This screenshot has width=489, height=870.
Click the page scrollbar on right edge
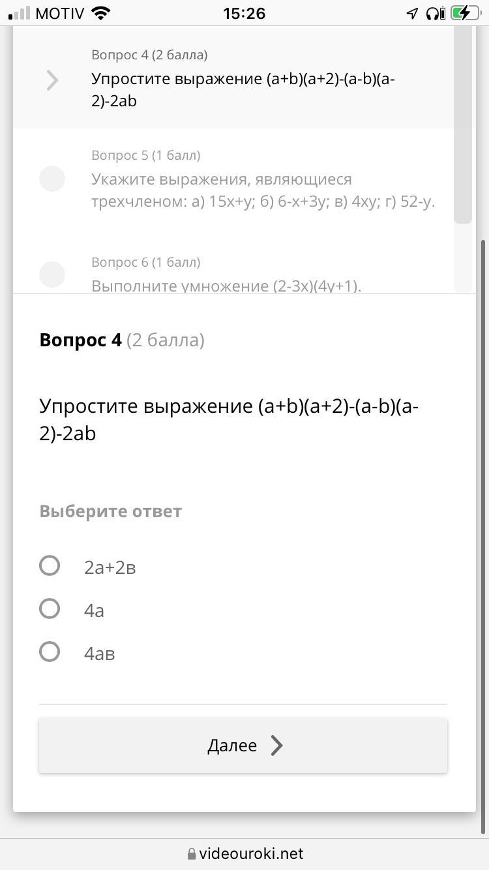(484, 535)
